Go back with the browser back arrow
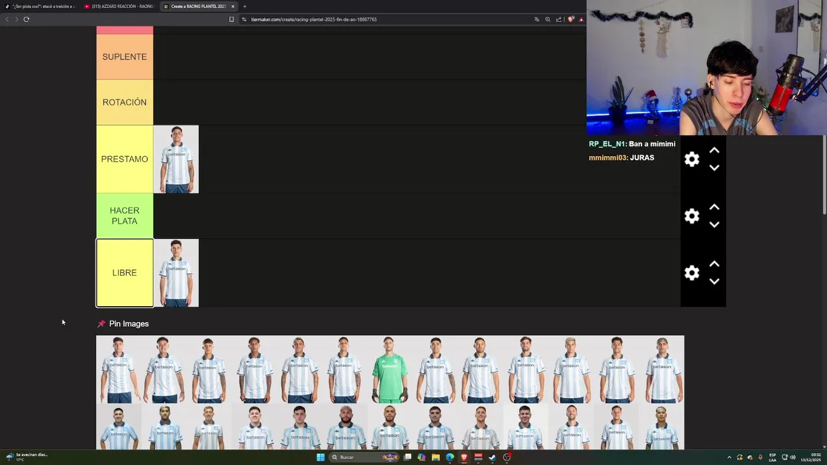This screenshot has width=827, height=465. [x=7, y=19]
